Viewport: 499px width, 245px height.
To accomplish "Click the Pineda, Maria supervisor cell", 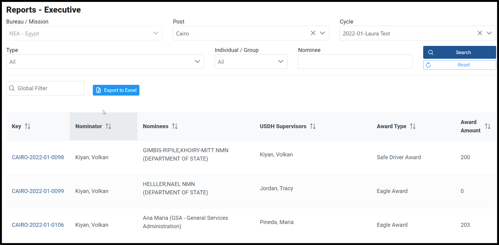I will (x=277, y=222).
